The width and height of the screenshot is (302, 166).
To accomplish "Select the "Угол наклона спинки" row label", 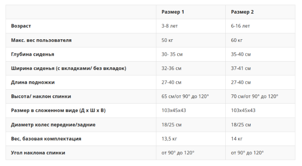I will click(38, 153).
